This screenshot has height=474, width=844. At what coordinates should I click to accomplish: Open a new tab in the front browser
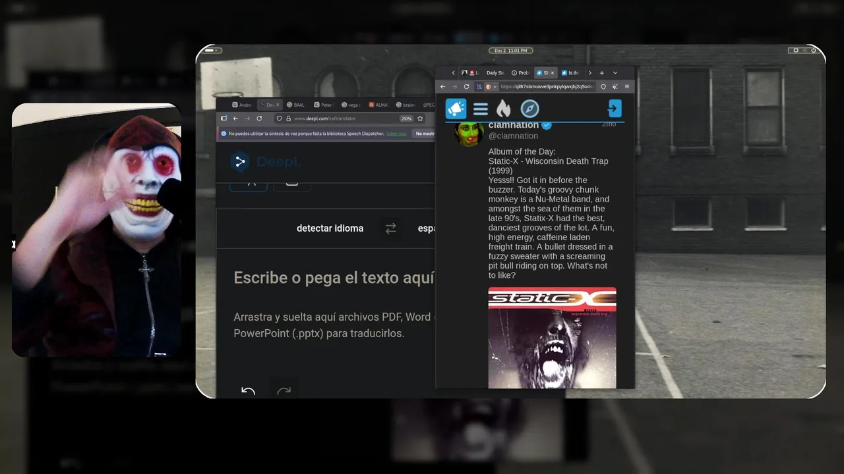(601, 73)
